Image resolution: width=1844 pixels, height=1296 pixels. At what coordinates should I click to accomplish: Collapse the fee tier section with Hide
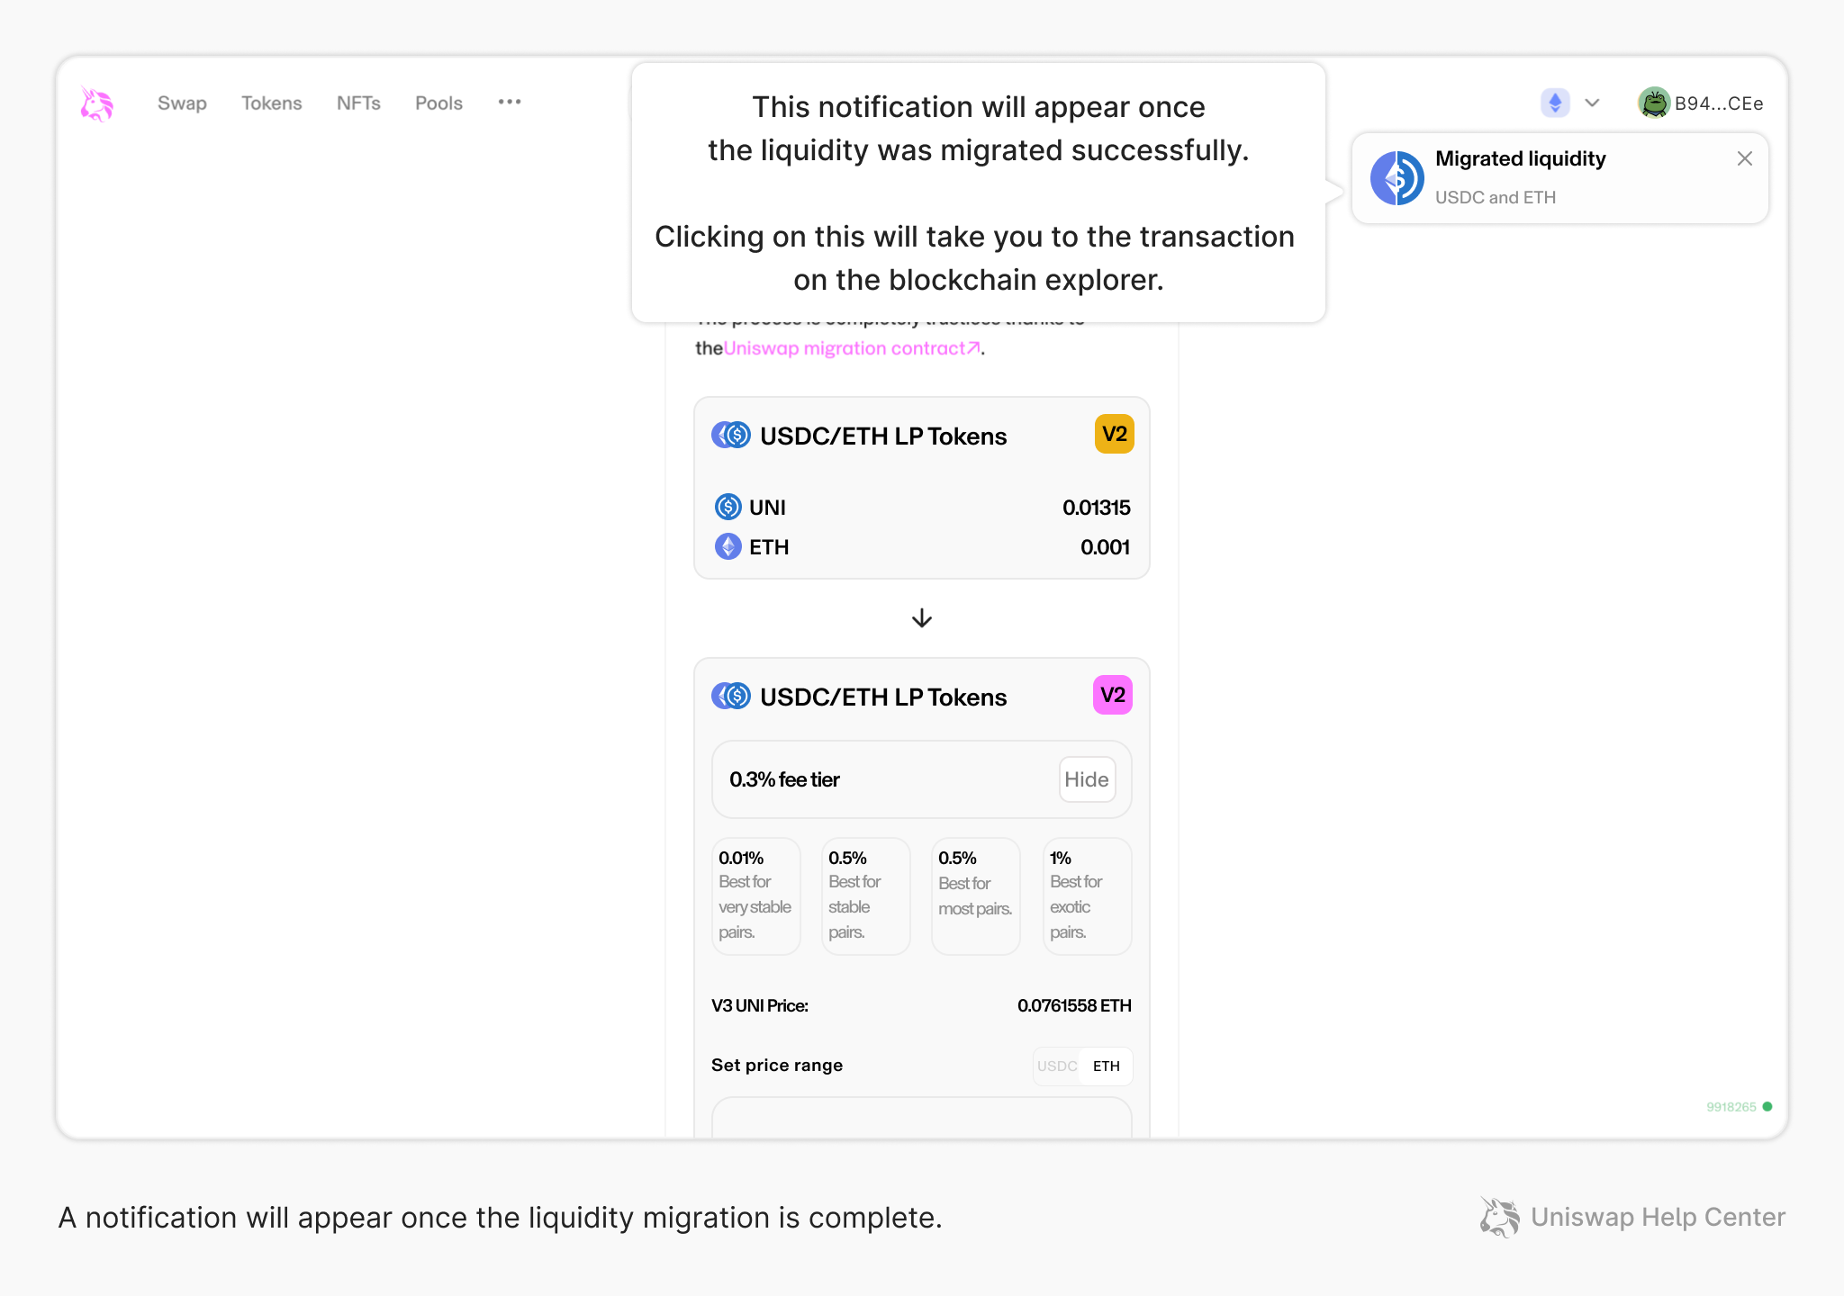click(1087, 779)
